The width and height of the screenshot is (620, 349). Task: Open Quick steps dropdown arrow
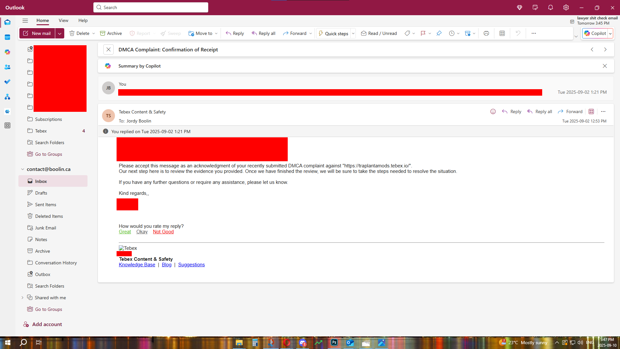click(353, 33)
